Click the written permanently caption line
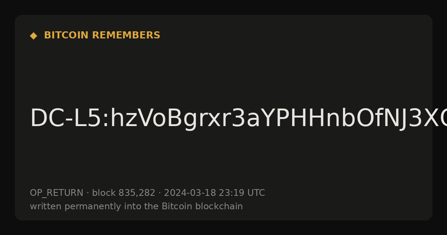Image resolution: width=447 pixels, height=235 pixels. tap(136, 207)
